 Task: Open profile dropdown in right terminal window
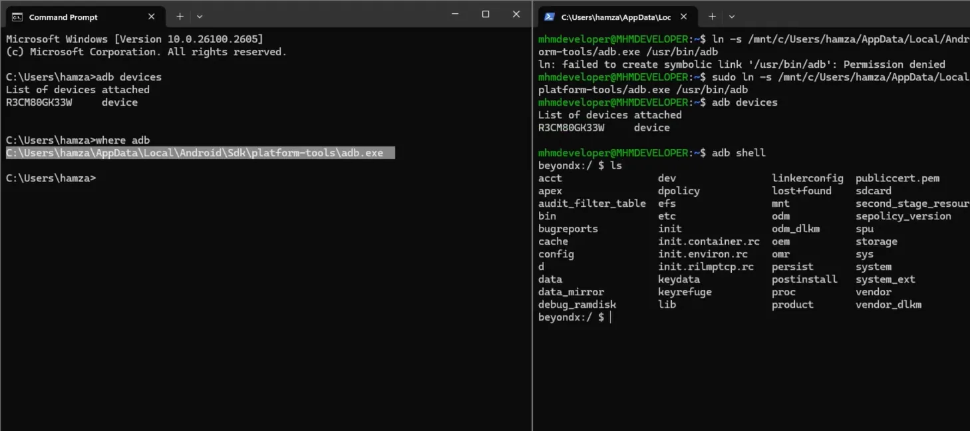tap(732, 17)
